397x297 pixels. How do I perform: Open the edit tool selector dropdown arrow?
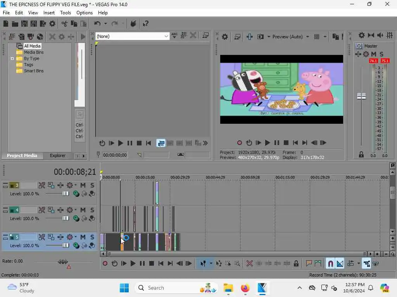click(x=211, y=264)
